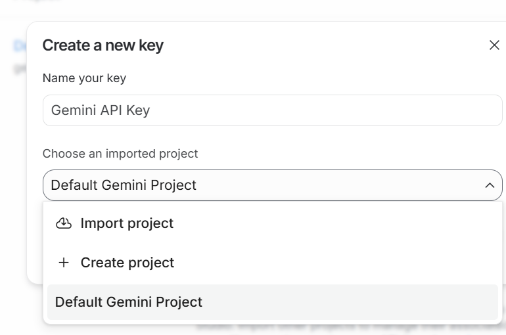Click the highlighted row in the project list
Screen dimensions: 506x335
272,302
